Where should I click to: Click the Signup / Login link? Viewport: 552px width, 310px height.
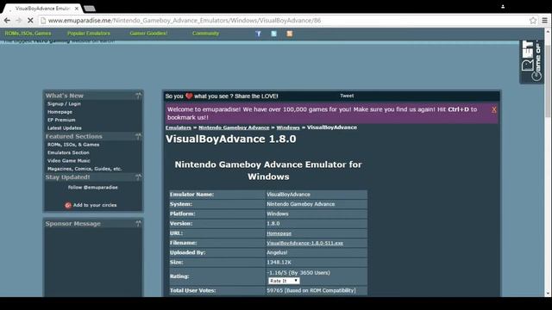(x=64, y=103)
